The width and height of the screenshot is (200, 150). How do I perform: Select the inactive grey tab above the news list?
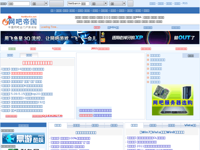point(29,55)
